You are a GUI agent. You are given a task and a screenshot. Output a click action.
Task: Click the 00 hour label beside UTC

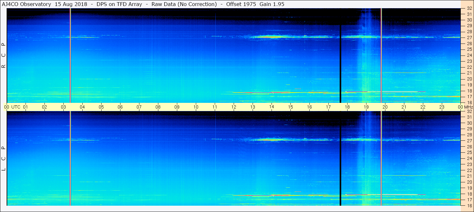(x=7, y=107)
